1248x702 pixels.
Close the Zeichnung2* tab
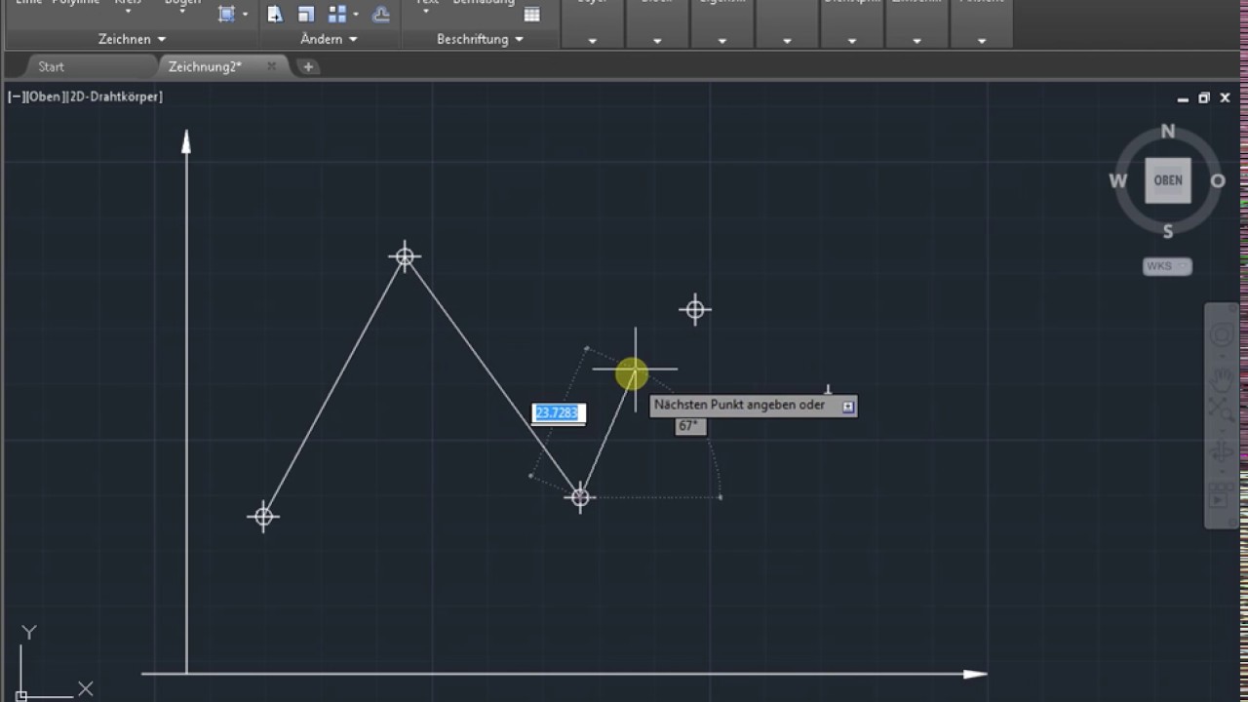(271, 66)
